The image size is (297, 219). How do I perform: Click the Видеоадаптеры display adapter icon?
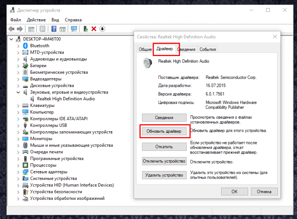[26, 79]
